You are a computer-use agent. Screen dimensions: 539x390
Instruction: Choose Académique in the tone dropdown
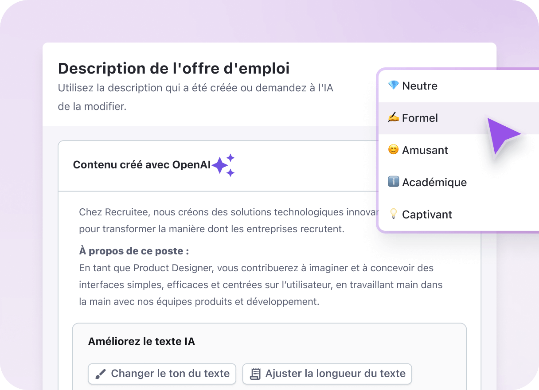pyautogui.click(x=434, y=182)
